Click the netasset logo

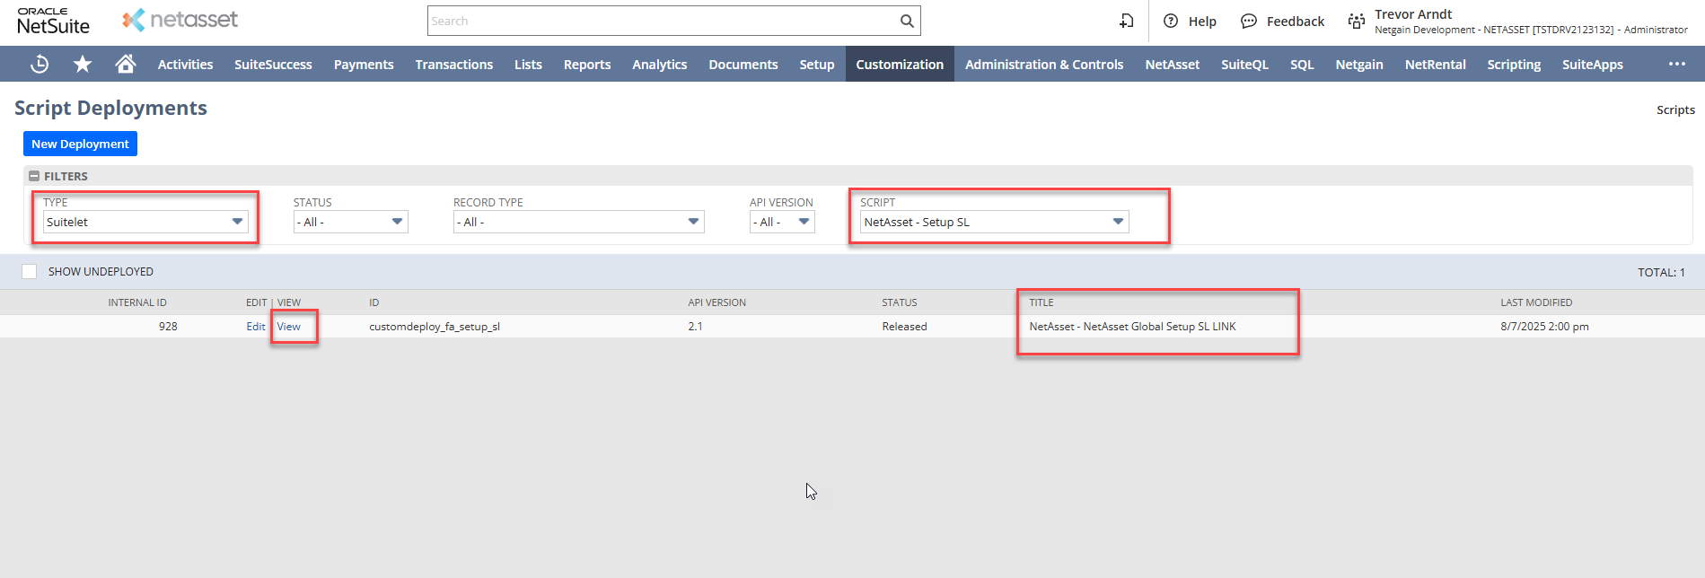(x=180, y=20)
